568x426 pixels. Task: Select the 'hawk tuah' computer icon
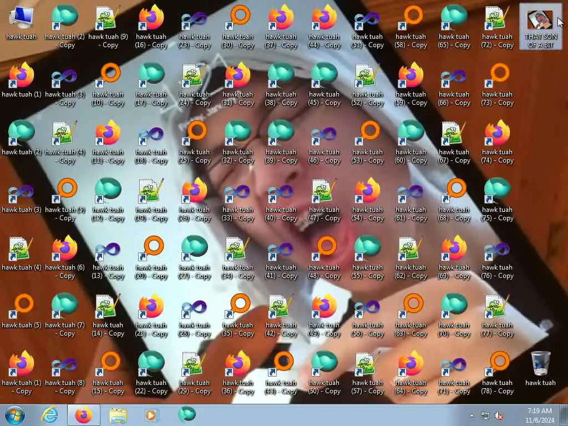22,23
